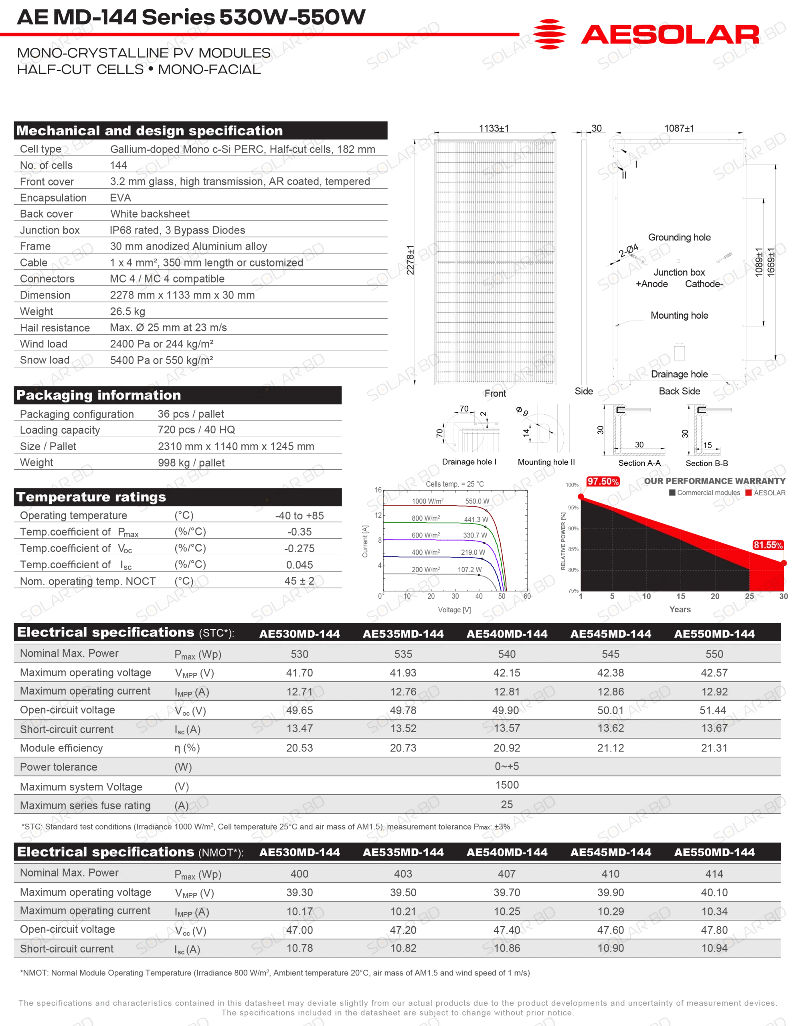The width and height of the screenshot is (797, 1026).
Task: Select the black Commercial modules legend swatch
Action: [x=672, y=493]
